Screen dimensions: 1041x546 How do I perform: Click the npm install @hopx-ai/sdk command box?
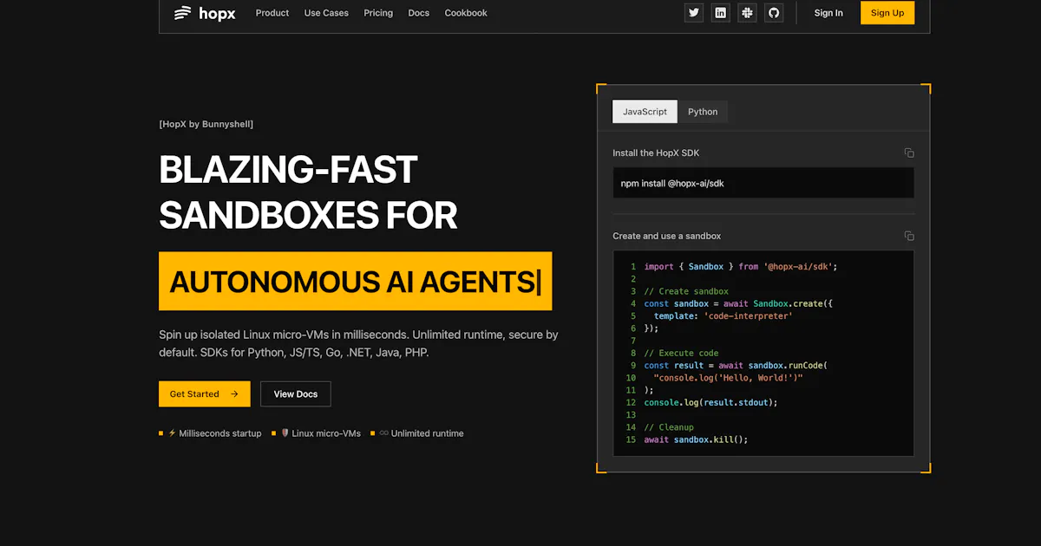(x=763, y=184)
